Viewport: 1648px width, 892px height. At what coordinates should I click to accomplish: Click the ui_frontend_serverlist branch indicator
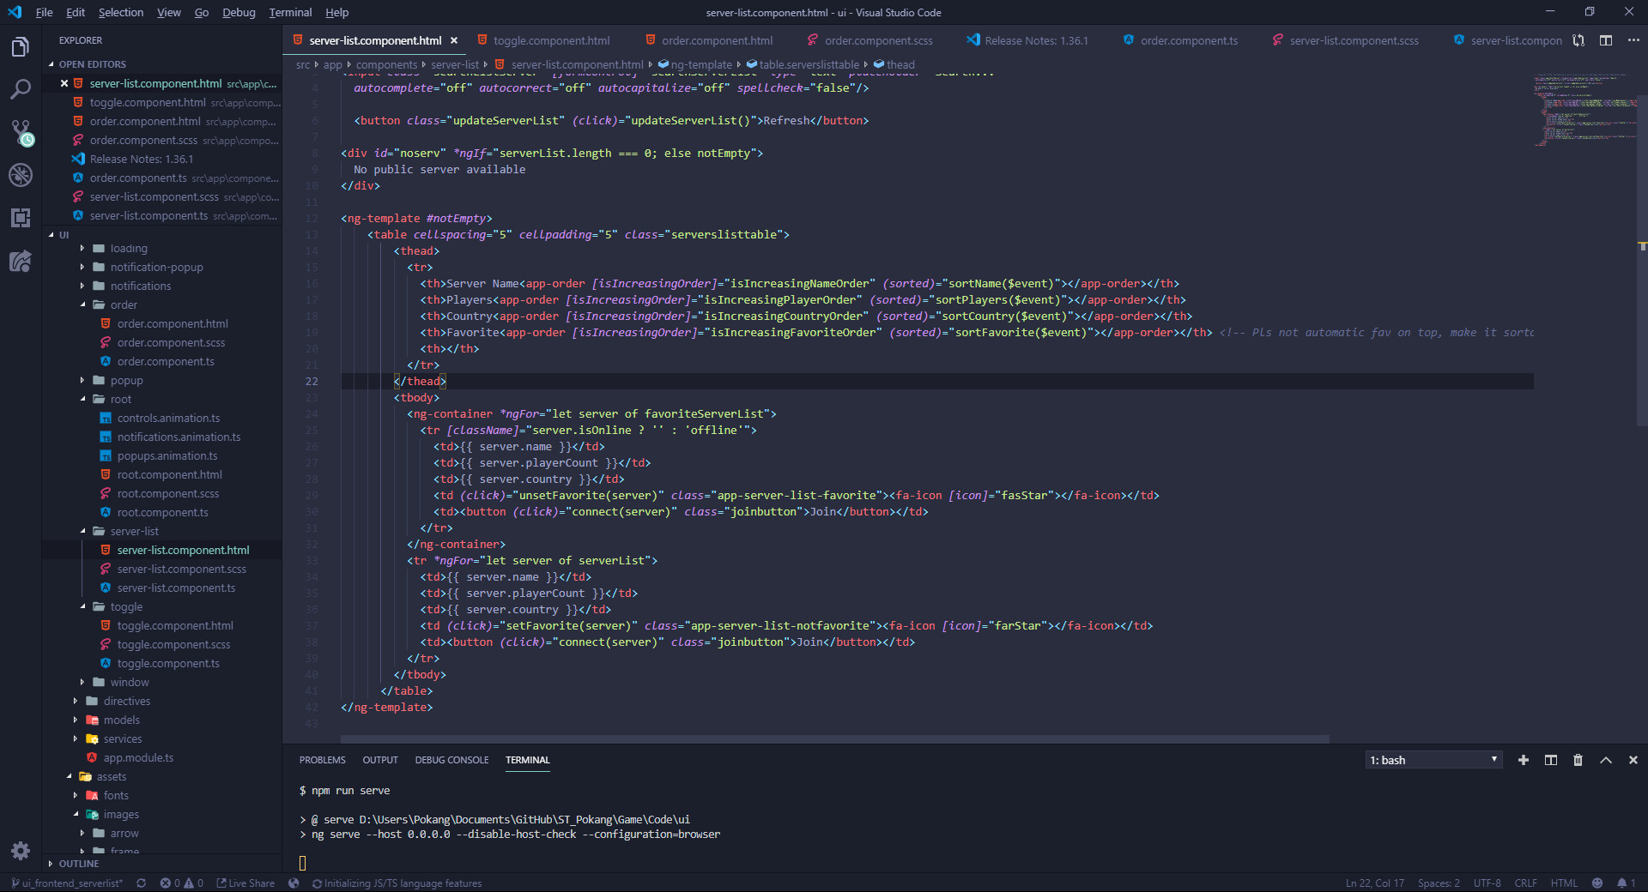pos(67,883)
